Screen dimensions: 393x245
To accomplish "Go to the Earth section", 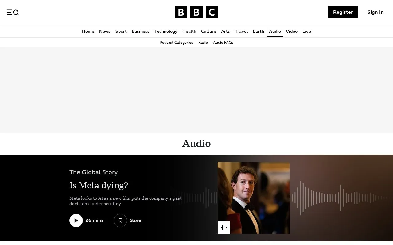I will click(x=258, y=31).
